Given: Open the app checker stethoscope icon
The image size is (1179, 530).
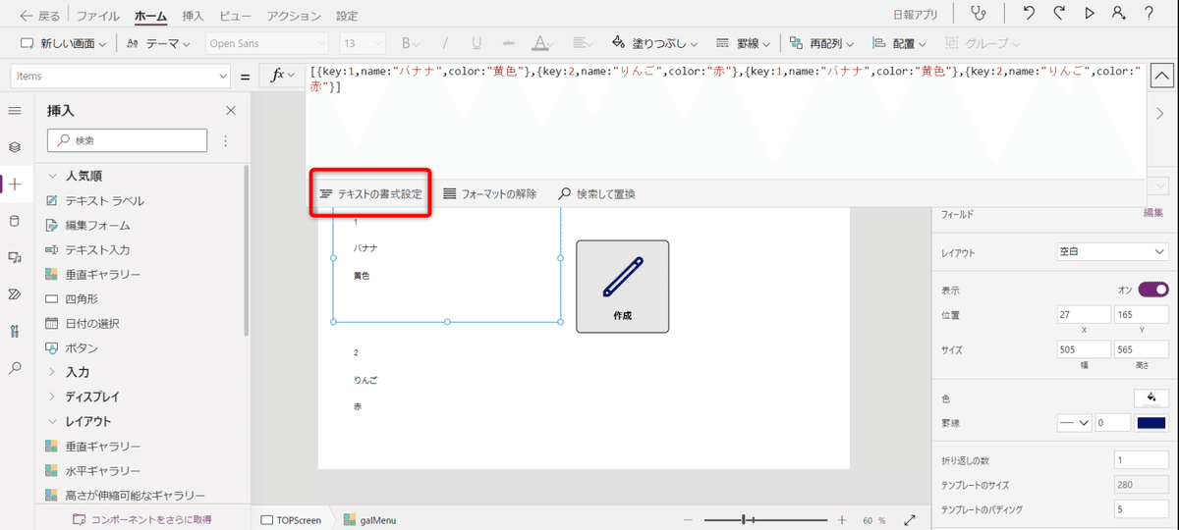Looking at the screenshot, I should coord(978,14).
